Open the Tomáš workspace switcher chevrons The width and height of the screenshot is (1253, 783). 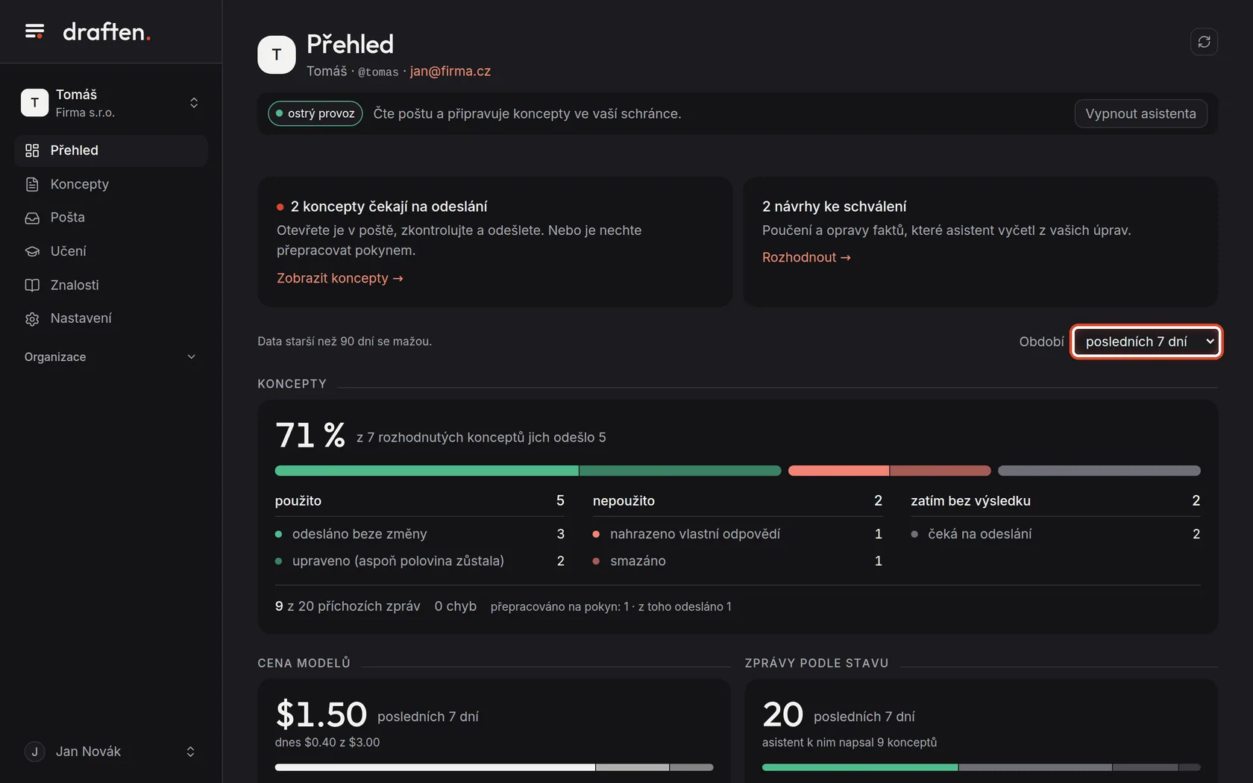(194, 103)
